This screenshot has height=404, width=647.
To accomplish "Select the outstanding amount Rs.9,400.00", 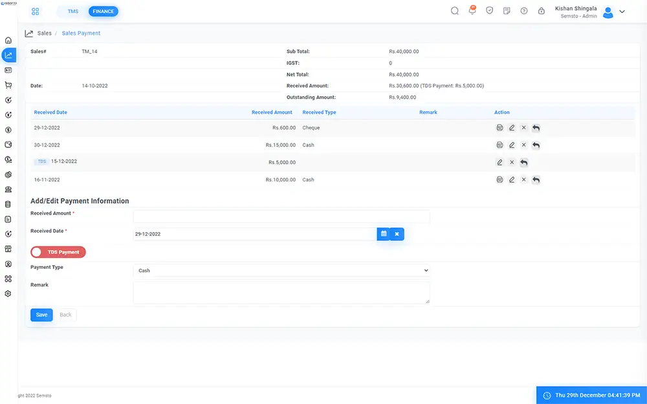I will [x=402, y=98].
